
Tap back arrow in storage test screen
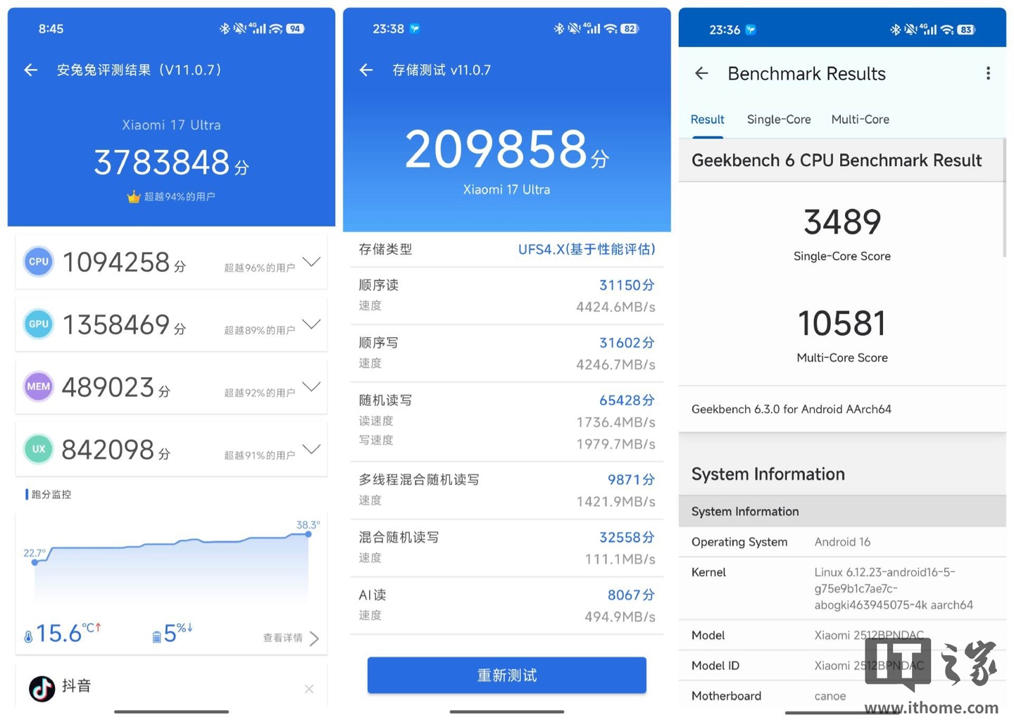click(x=366, y=70)
